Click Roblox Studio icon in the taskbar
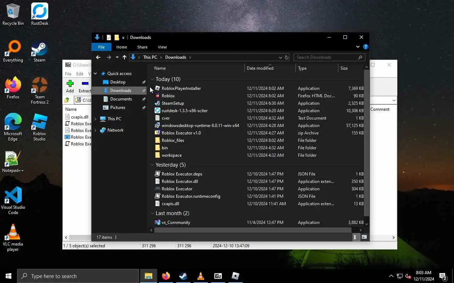This screenshot has width=454, height=283. click(x=235, y=276)
